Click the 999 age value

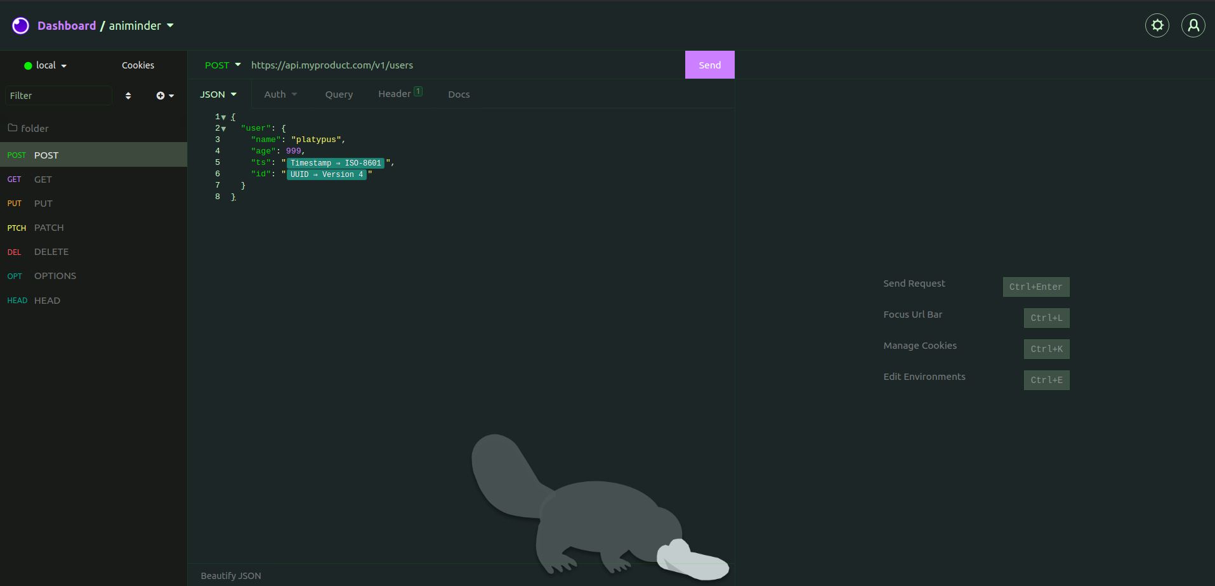coord(293,151)
